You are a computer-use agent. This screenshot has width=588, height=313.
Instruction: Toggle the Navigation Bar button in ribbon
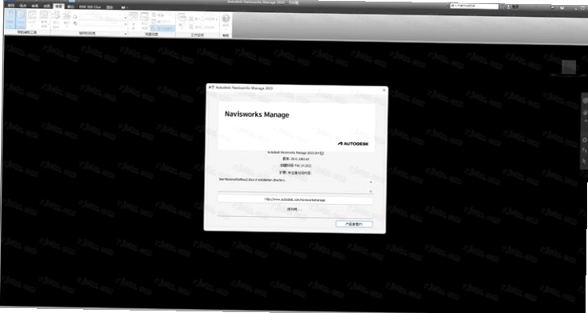(10, 19)
